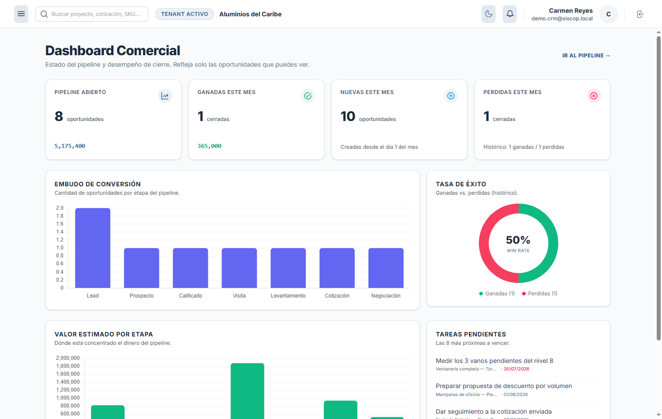
Task: Toggle dark mode moon icon
Action: [489, 14]
